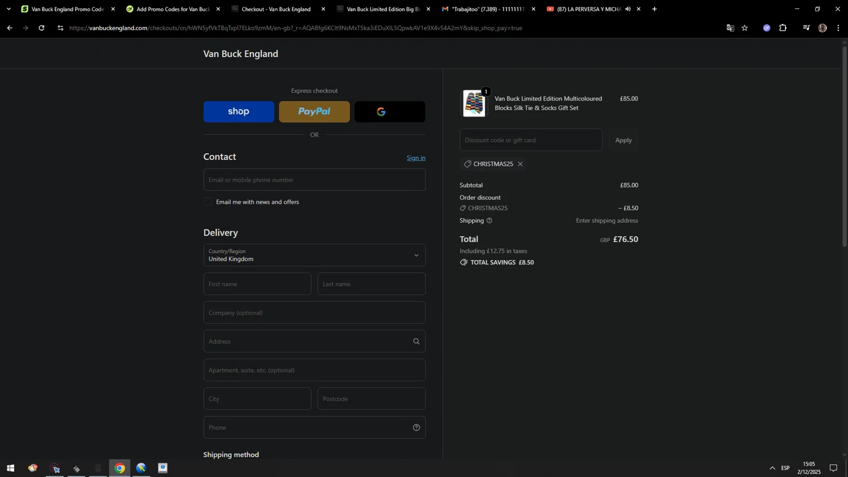This screenshot has width=848, height=477.
Task: Click the page vertical scrollbar
Action: coord(845,147)
